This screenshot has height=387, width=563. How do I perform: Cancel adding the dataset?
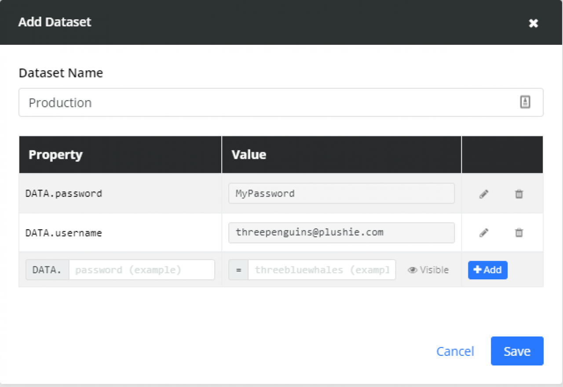455,351
